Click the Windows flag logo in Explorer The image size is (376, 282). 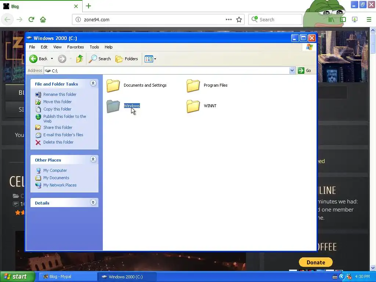(309, 47)
